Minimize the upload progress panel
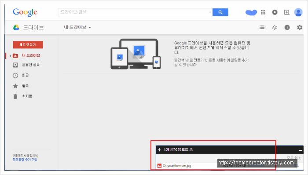The image size is (308, 175). click(x=301, y=150)
